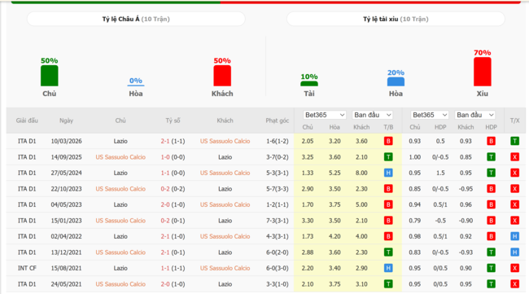Click T/B badge T for 24/05/2021 match
The height and width of the screenshot is (294, 529).
click(x=388, y=284)
